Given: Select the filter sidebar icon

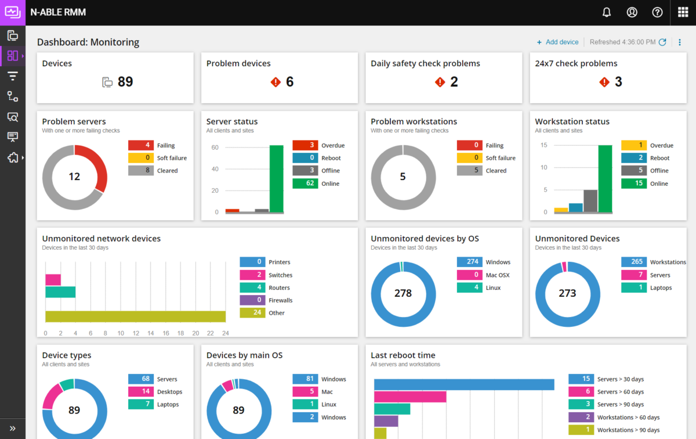Looking at the screenshot, I should tap(13, 75).
